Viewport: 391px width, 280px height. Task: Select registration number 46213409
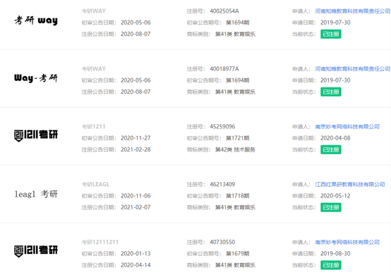222,184
